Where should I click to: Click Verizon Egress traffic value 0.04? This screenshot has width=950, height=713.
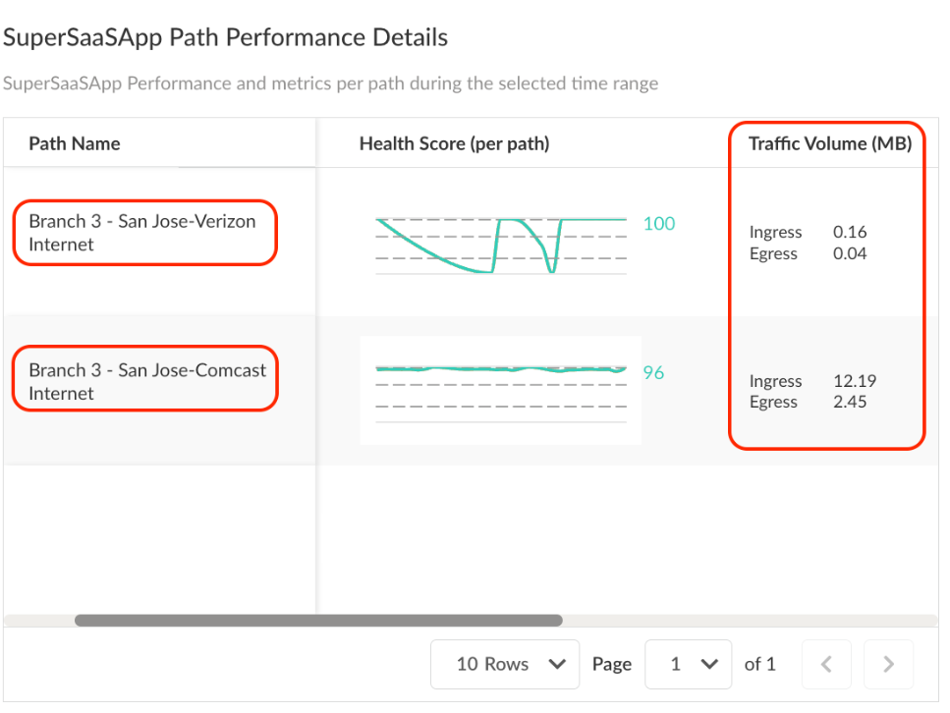[850, 253]
